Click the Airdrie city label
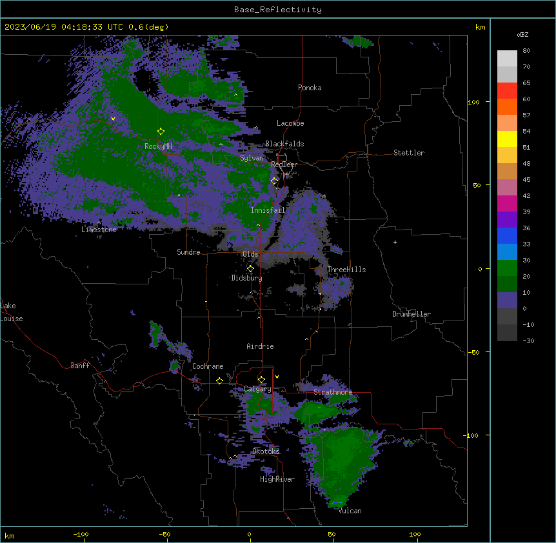This screenshot has width=556, height=543. tap(260, 346)
